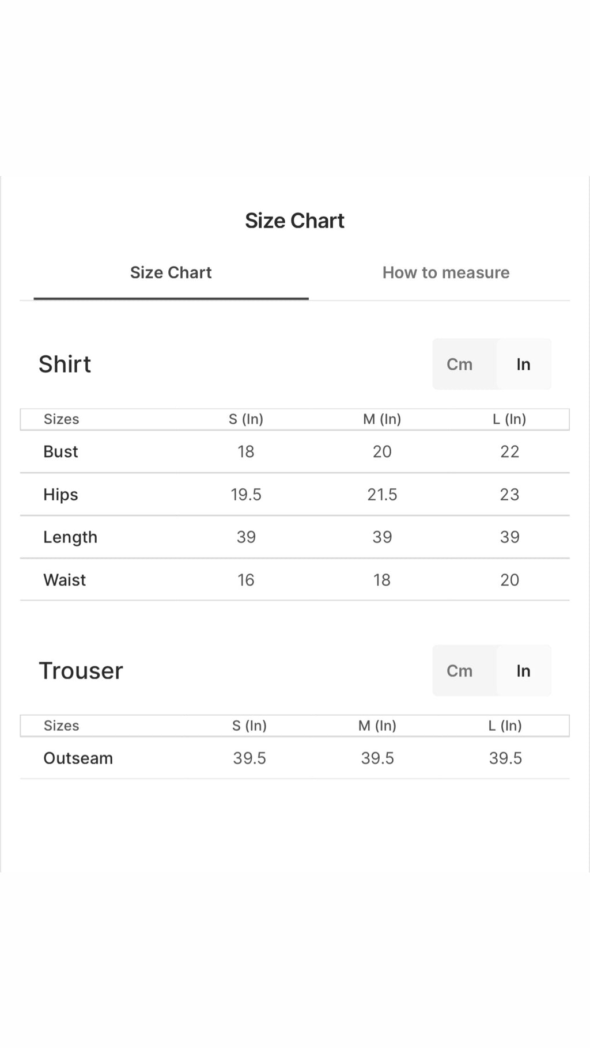Viewport: 590px width, 1048px height.
Task: Select the Bust row label
Action: pos(60,451)
